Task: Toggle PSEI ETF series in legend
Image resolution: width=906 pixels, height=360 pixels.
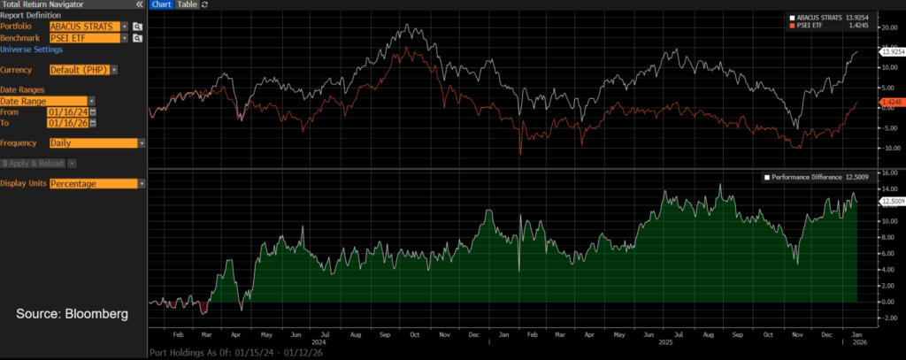Action: (794, 26)
